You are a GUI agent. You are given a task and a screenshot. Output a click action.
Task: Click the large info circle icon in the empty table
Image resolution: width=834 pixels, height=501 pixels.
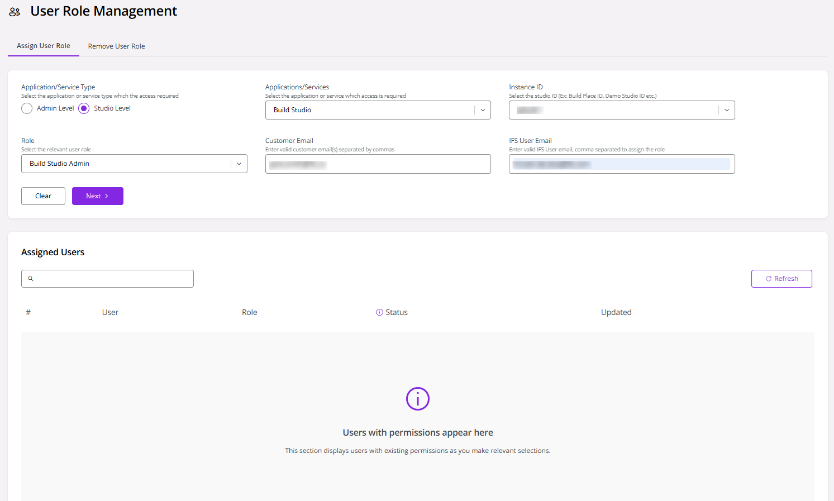click(417, 399)
